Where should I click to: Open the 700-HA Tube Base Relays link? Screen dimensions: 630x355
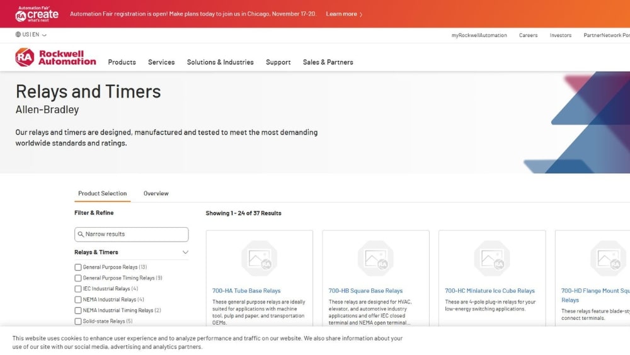(x=246, y=291)
